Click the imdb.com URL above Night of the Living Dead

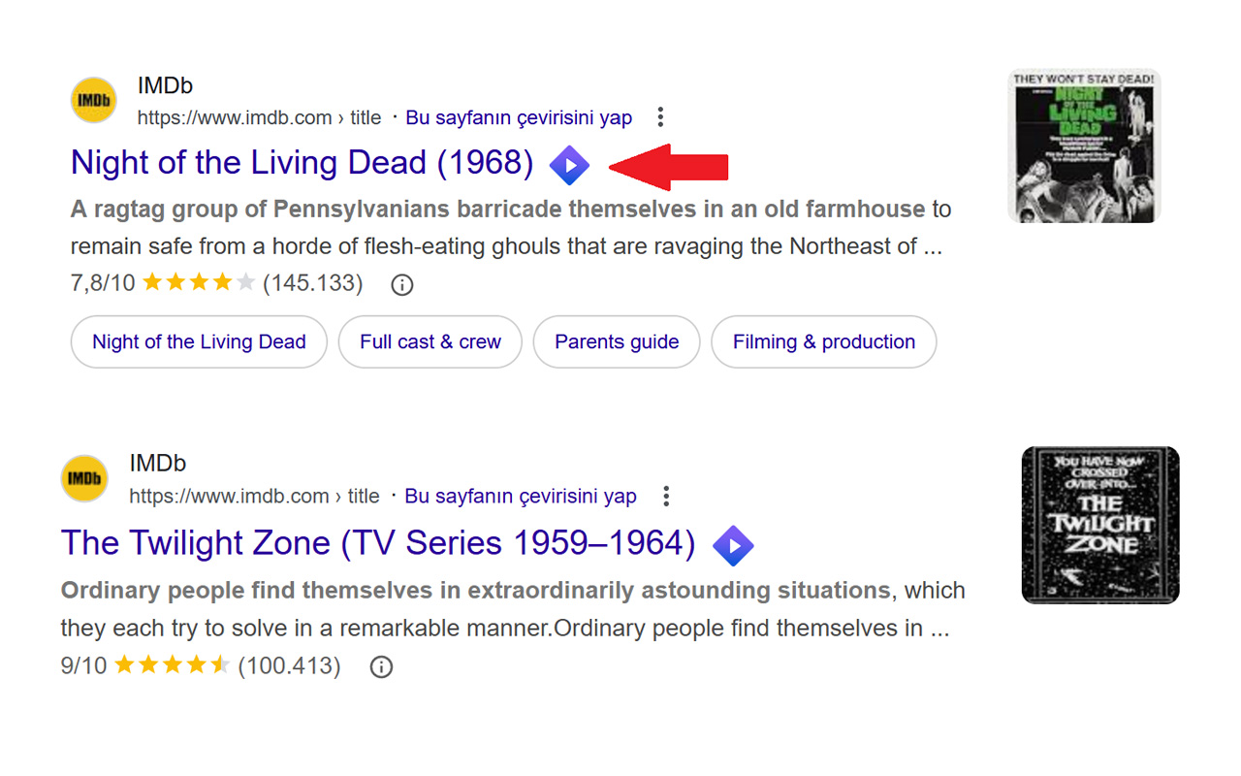[x=259, y=118]
